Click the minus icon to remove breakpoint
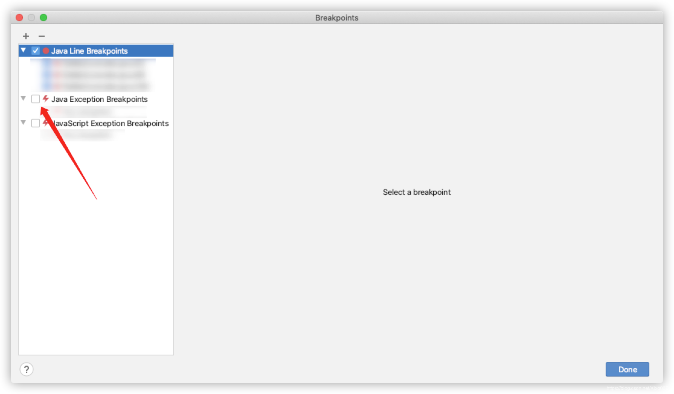This screenshot has height=394, width=674. (x=42, y=36)
